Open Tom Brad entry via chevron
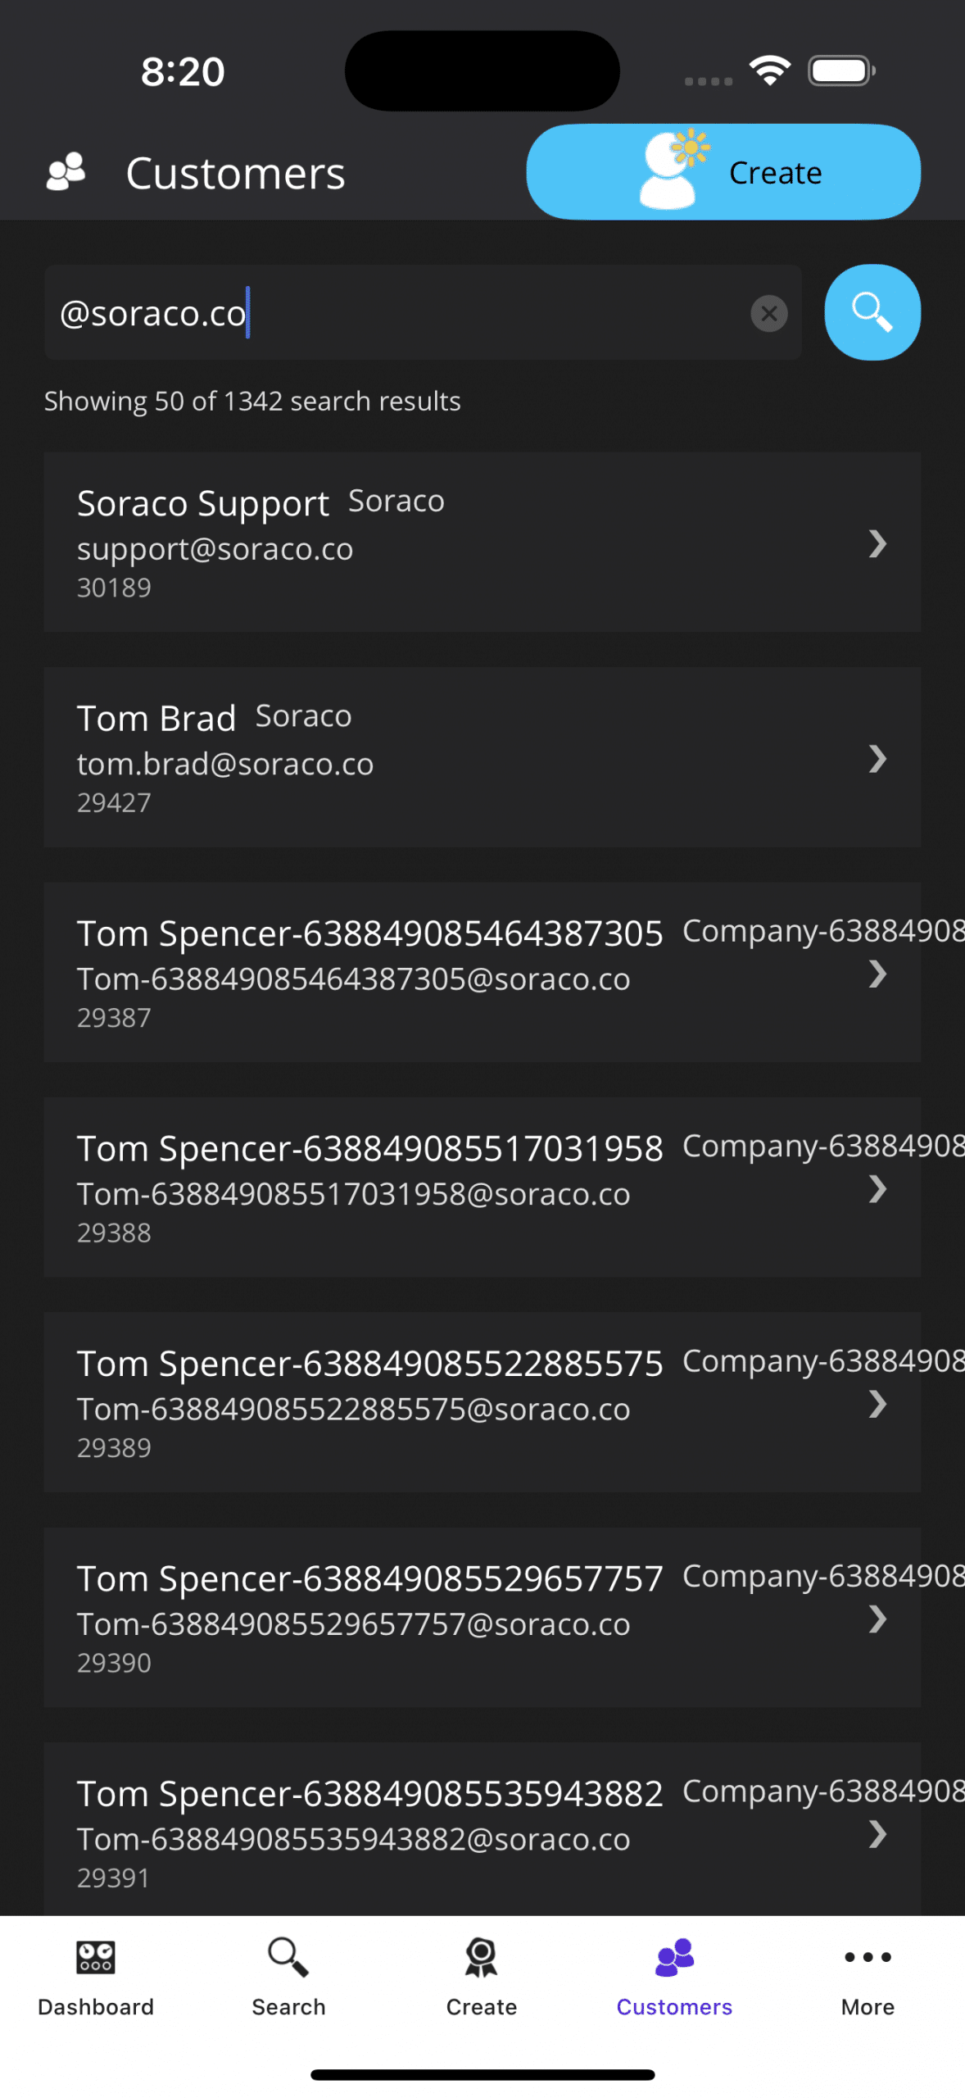Viewport: 965px width, 2098px height. (877, 759)
